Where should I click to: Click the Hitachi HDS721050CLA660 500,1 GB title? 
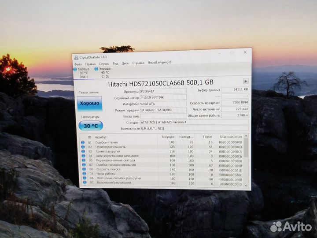click(x=161, y=83)
